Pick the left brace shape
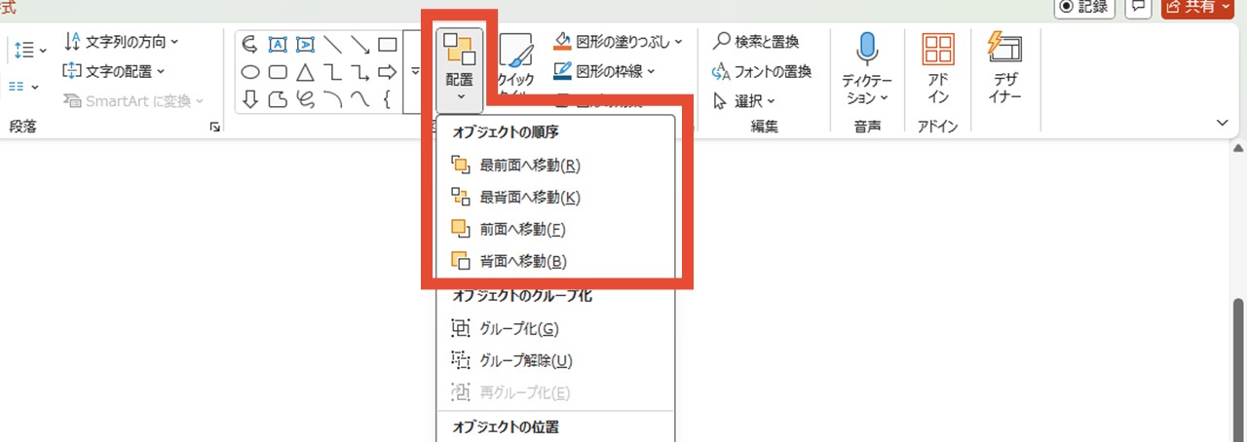 coord(387,98)
